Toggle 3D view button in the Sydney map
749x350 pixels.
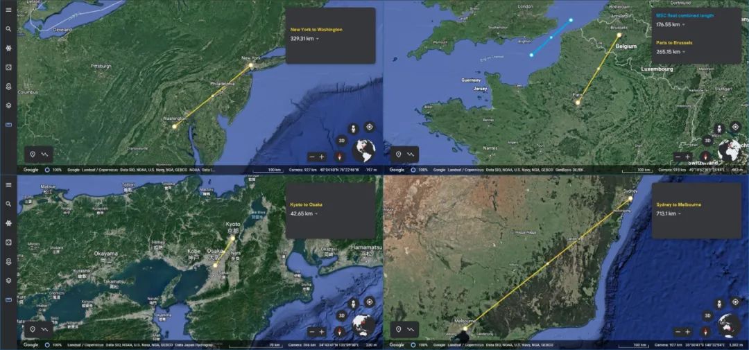pos(707,315)
